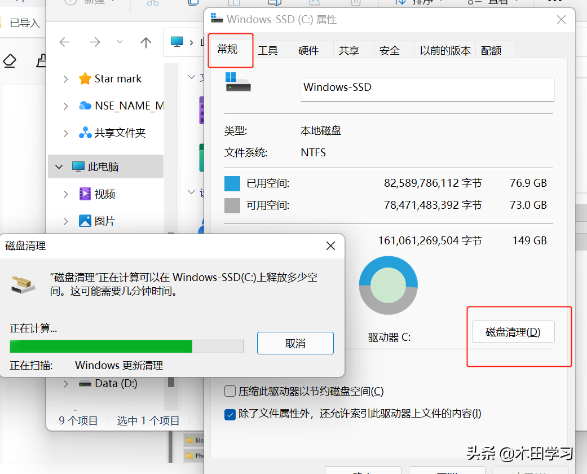Screen dimensions: 587x474
Task: Click the NTFS file system value
Action: click(x=314, y=152)
